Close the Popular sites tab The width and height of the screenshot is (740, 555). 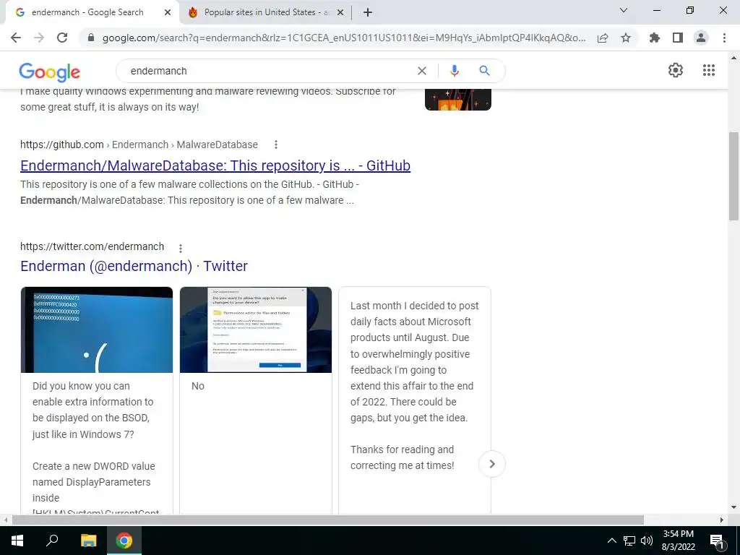340,13
